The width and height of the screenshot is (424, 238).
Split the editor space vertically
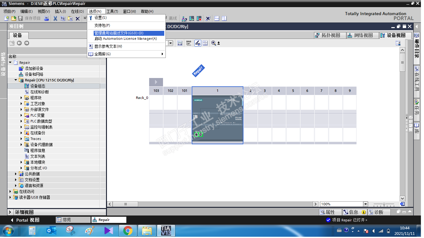tap(224, 18)
